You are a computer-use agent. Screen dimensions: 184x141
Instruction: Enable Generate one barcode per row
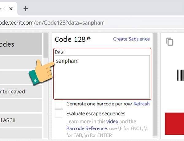[x=59, y=104]
